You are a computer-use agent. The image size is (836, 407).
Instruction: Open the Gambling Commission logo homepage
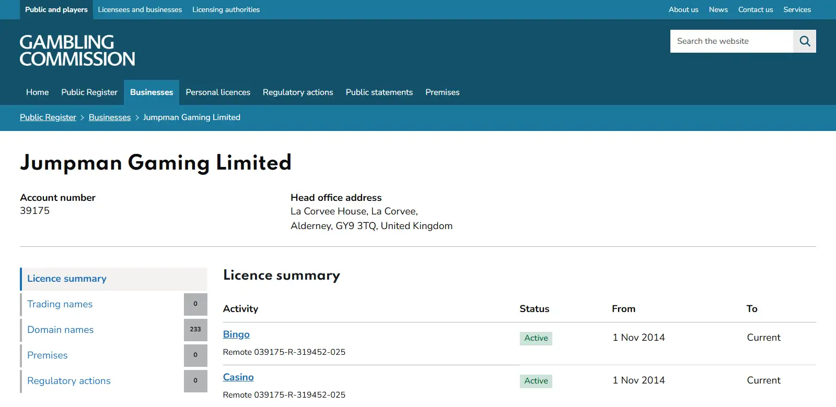77,51
